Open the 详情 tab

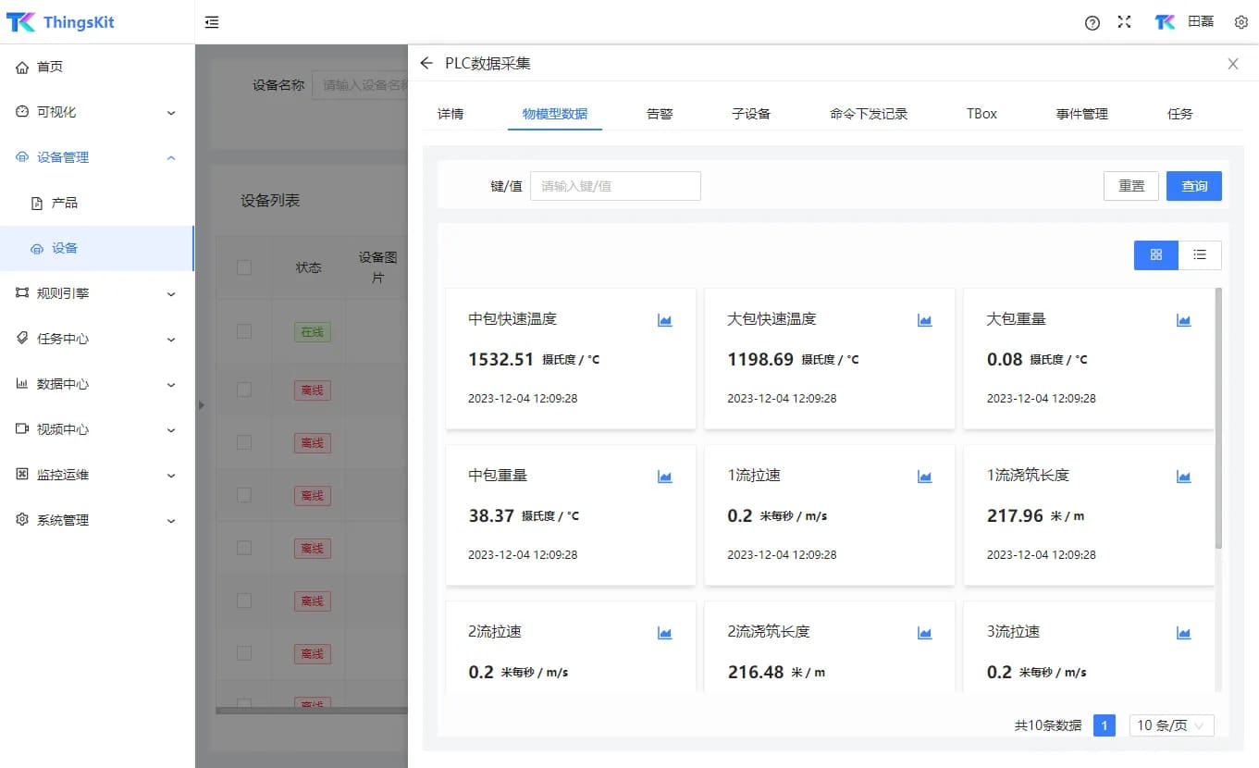(451, 113)
